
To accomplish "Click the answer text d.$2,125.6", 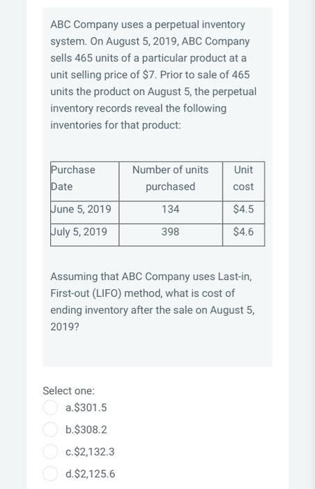I will click(x=91, y=474).
